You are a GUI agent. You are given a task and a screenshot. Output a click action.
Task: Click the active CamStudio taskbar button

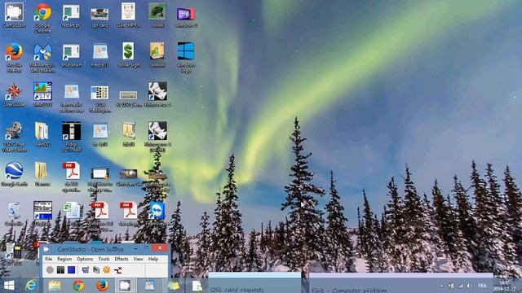(x=125, y=286)
